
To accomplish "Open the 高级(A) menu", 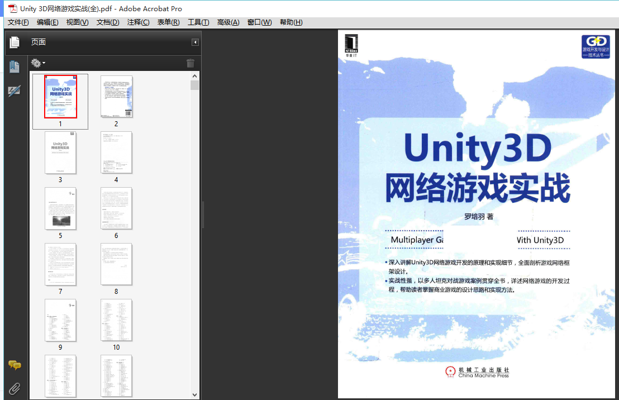I will click(x=228, y=22).
